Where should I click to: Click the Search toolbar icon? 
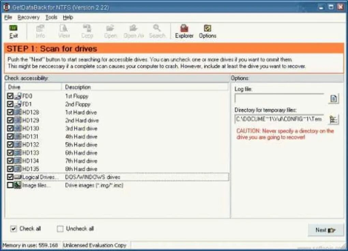pos(157,31)
